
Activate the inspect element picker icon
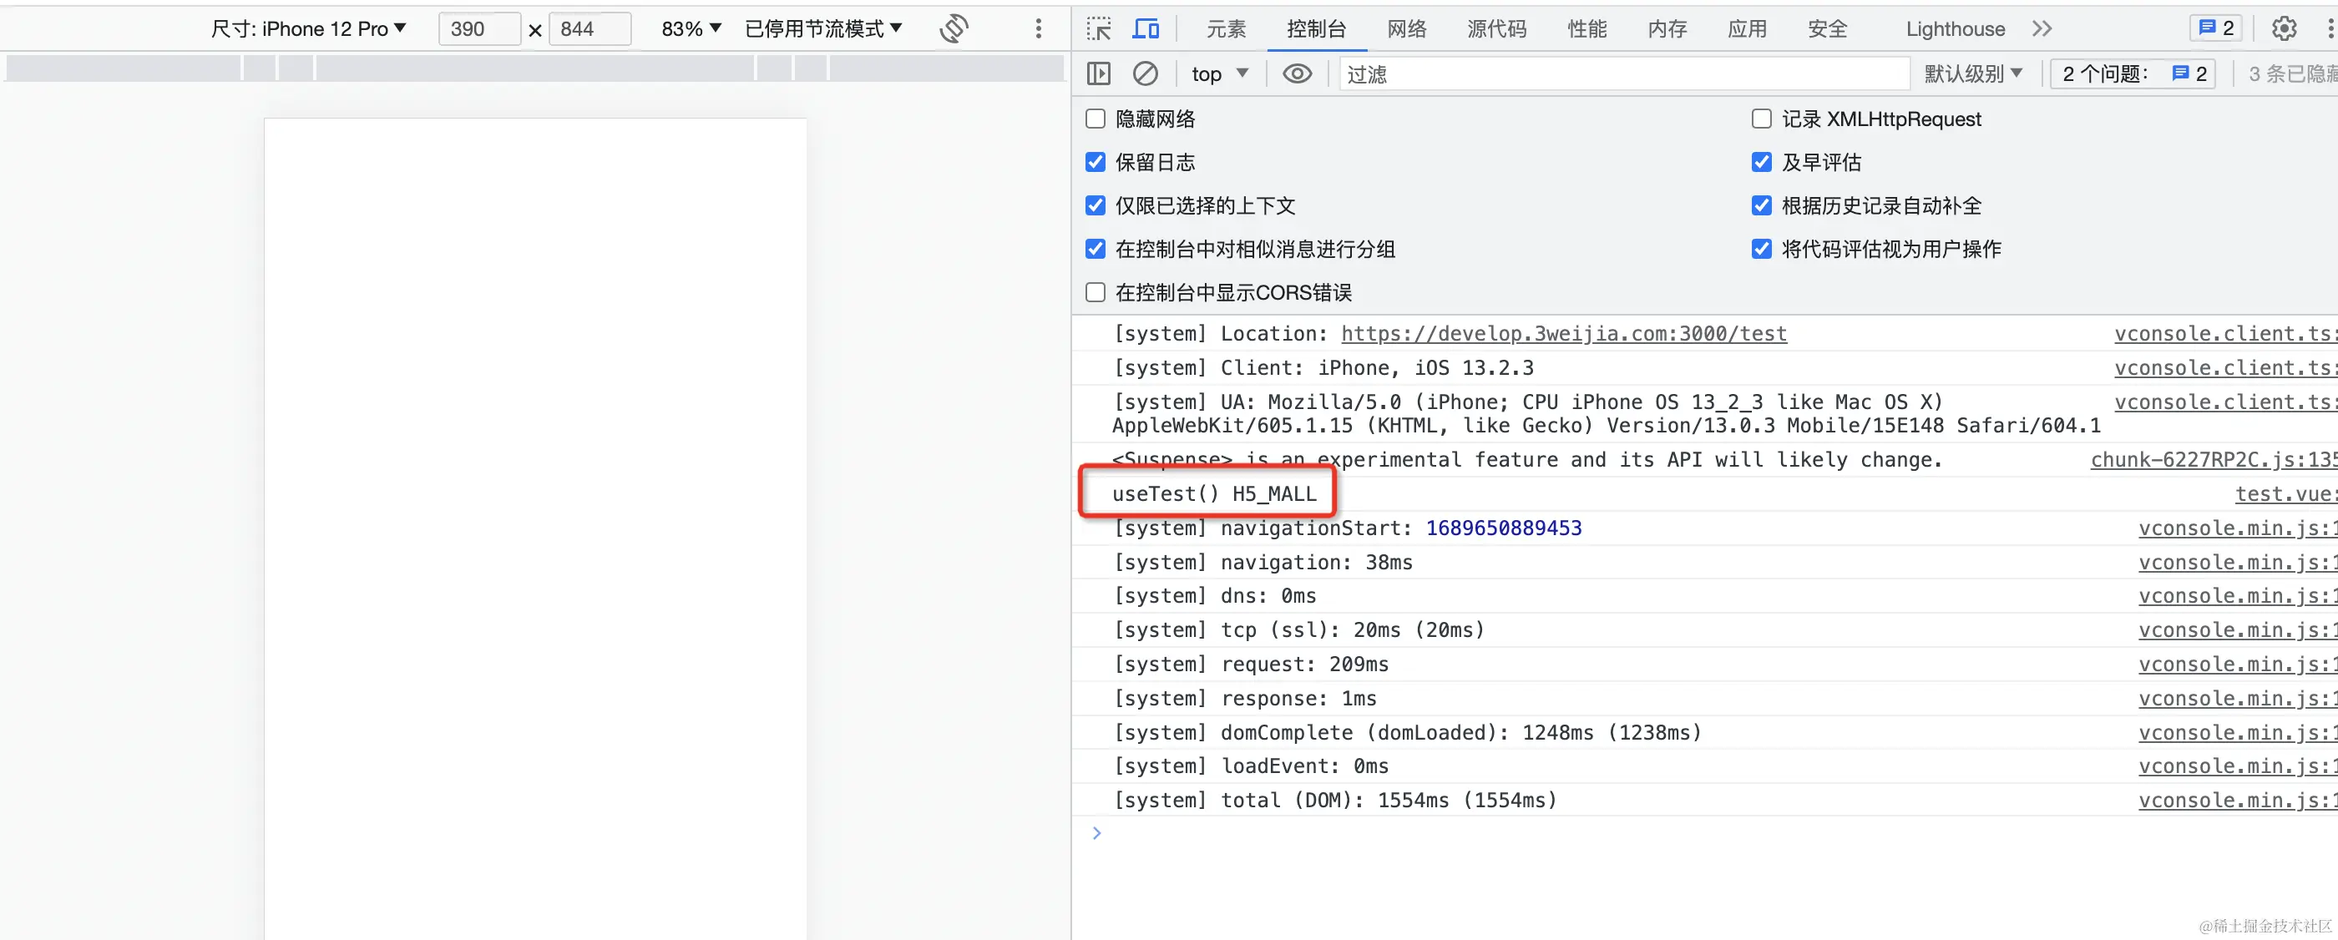(1099, 29)
